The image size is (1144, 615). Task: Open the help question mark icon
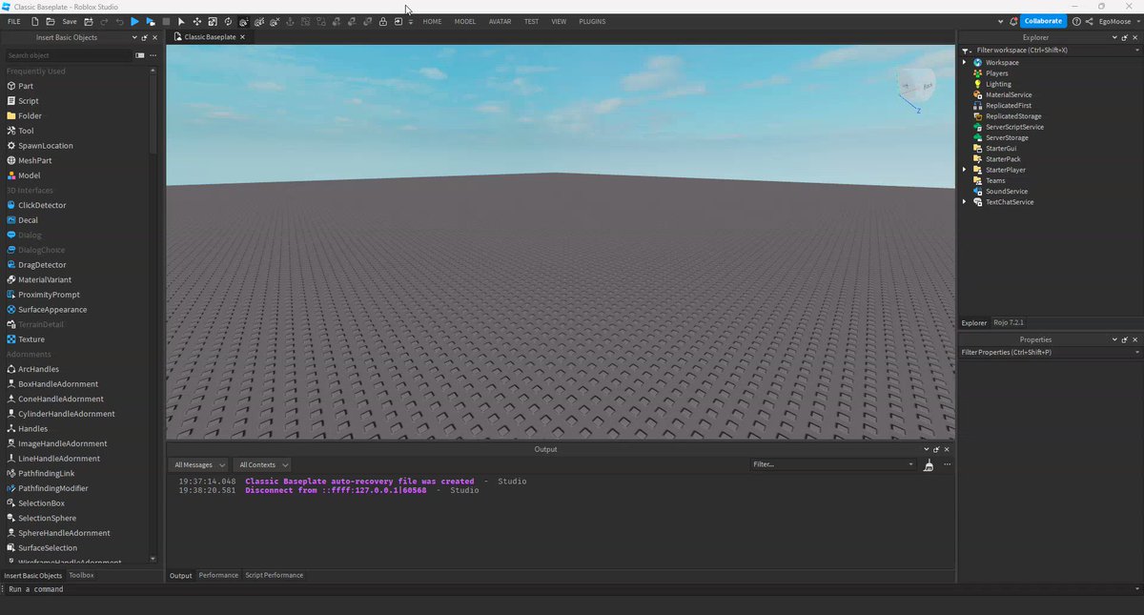(1075, 21)
